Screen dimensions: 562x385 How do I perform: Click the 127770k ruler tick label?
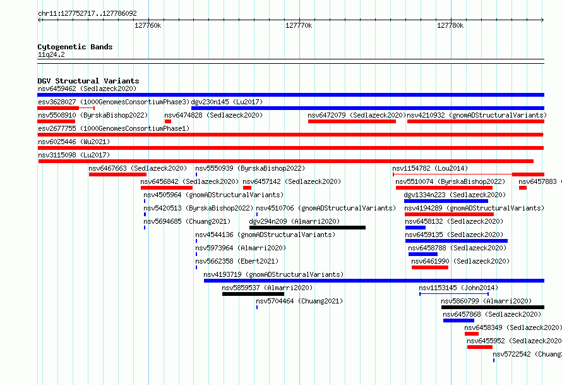[x=299, y=25]
